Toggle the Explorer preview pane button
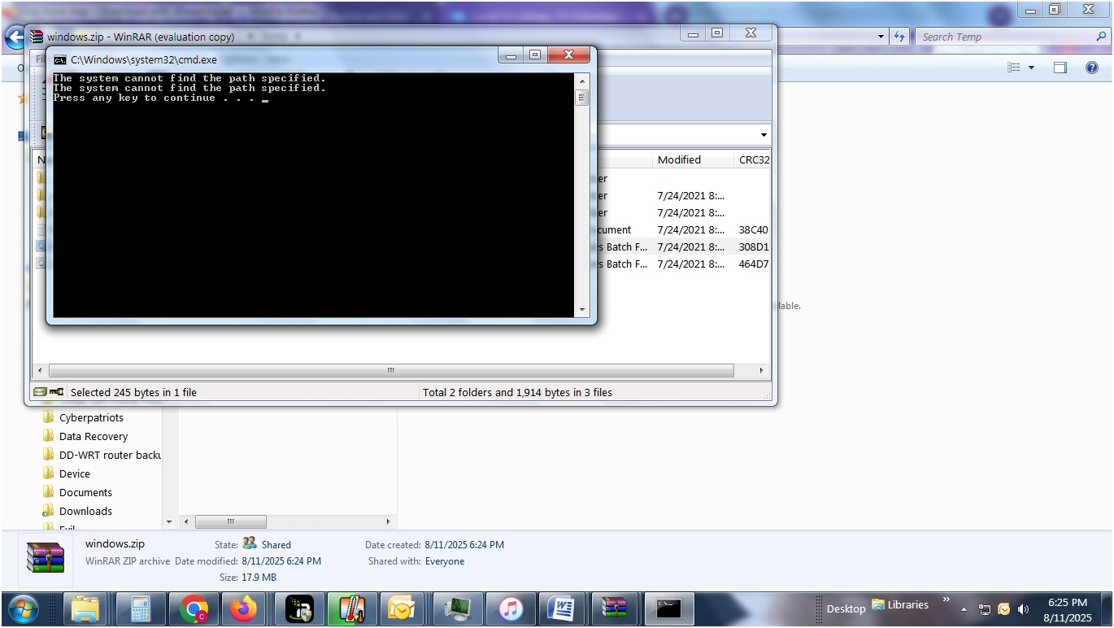This screenshot has height=628, width=1114. pos(1060,68)
